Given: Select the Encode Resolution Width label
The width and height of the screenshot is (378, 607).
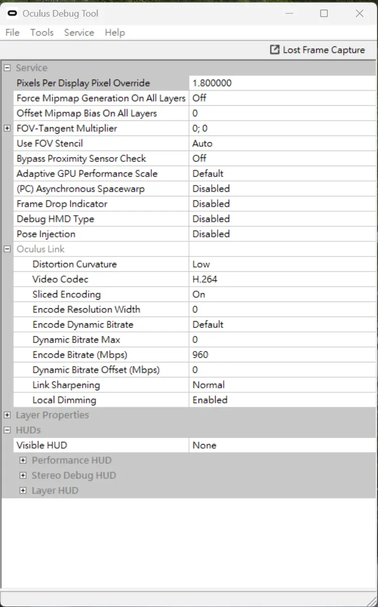Looking at the screenshot, I should coord(86,309).
